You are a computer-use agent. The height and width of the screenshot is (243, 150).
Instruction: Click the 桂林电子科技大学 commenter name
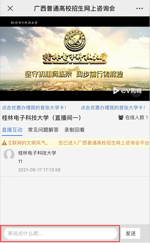point(37,153)
